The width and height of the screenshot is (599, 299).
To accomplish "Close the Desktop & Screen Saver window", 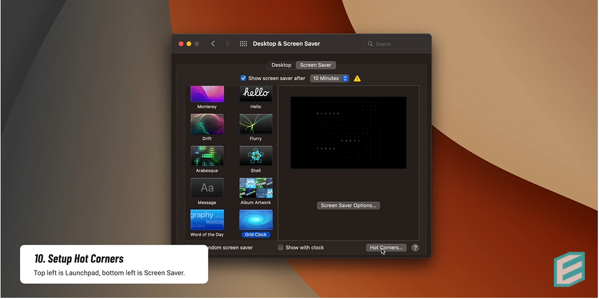I will [181, 44].
